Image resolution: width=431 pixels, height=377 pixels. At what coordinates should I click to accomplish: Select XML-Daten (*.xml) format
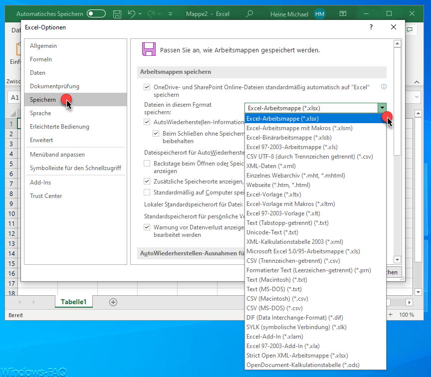(x=315, y=166)
